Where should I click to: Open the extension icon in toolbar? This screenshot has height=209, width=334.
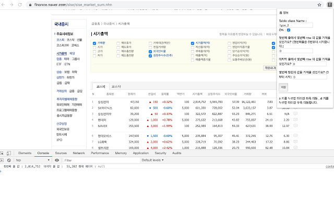(x=329, y=5)
